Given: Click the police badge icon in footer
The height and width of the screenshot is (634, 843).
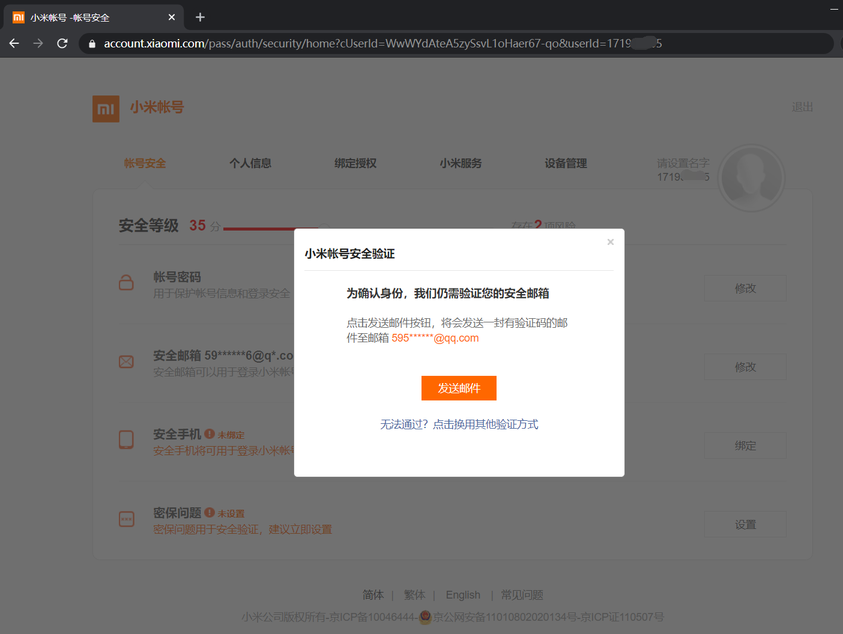Looking at the screenshot, I should 425,617.
